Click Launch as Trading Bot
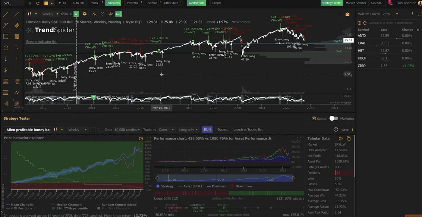The width and height of the screenshot is (422, 217). [x=248, y=130]
